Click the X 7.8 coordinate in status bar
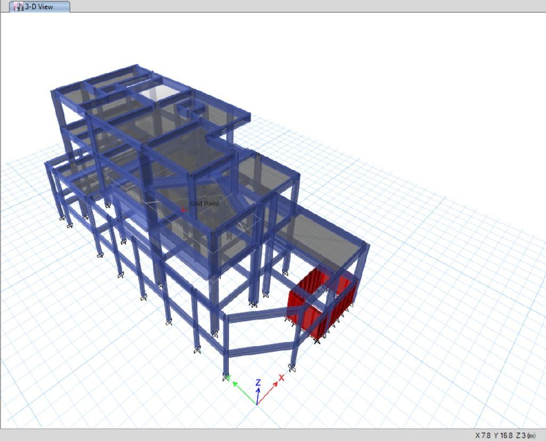The height and width of the screenshot is (441, 546). 484,435
